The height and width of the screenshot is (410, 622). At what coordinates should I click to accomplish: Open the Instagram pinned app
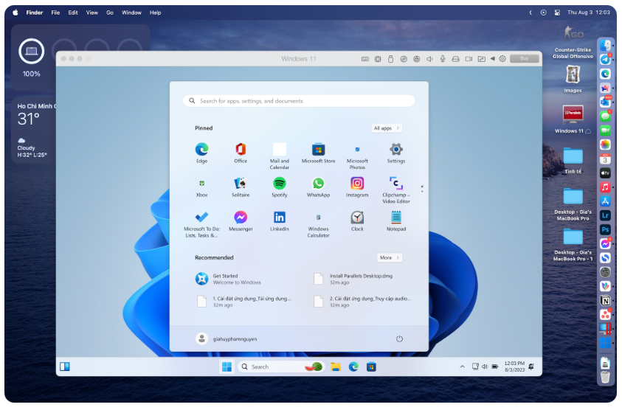click(357, 184)
